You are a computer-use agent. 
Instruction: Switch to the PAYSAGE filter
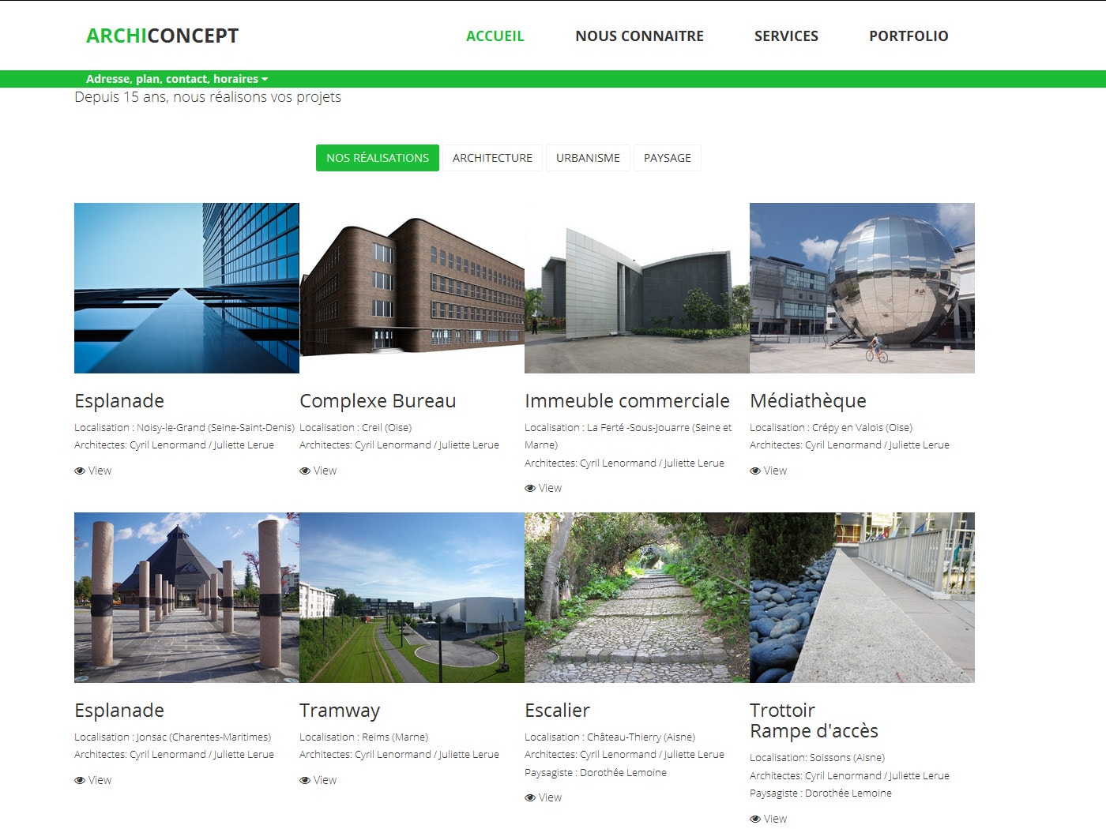[667, 158]
